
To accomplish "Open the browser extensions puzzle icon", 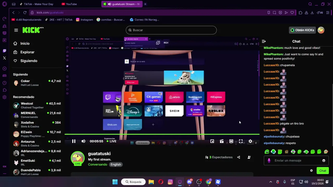I will [300, 12].
